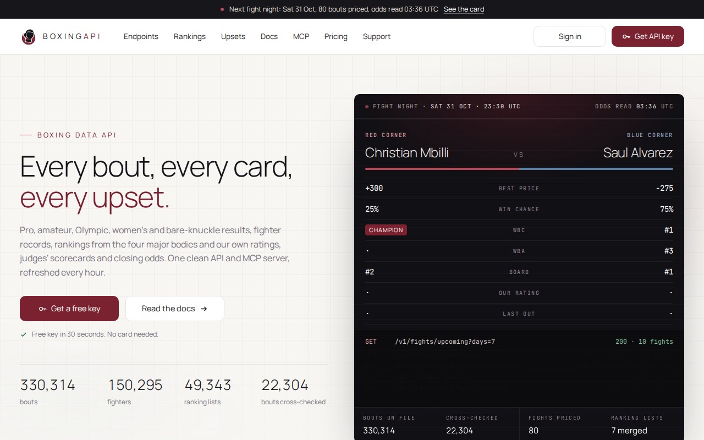Select fighter name Saul Alvarez
The height and width of the screenshot is (440, 704).
click(x=638, y=152)
